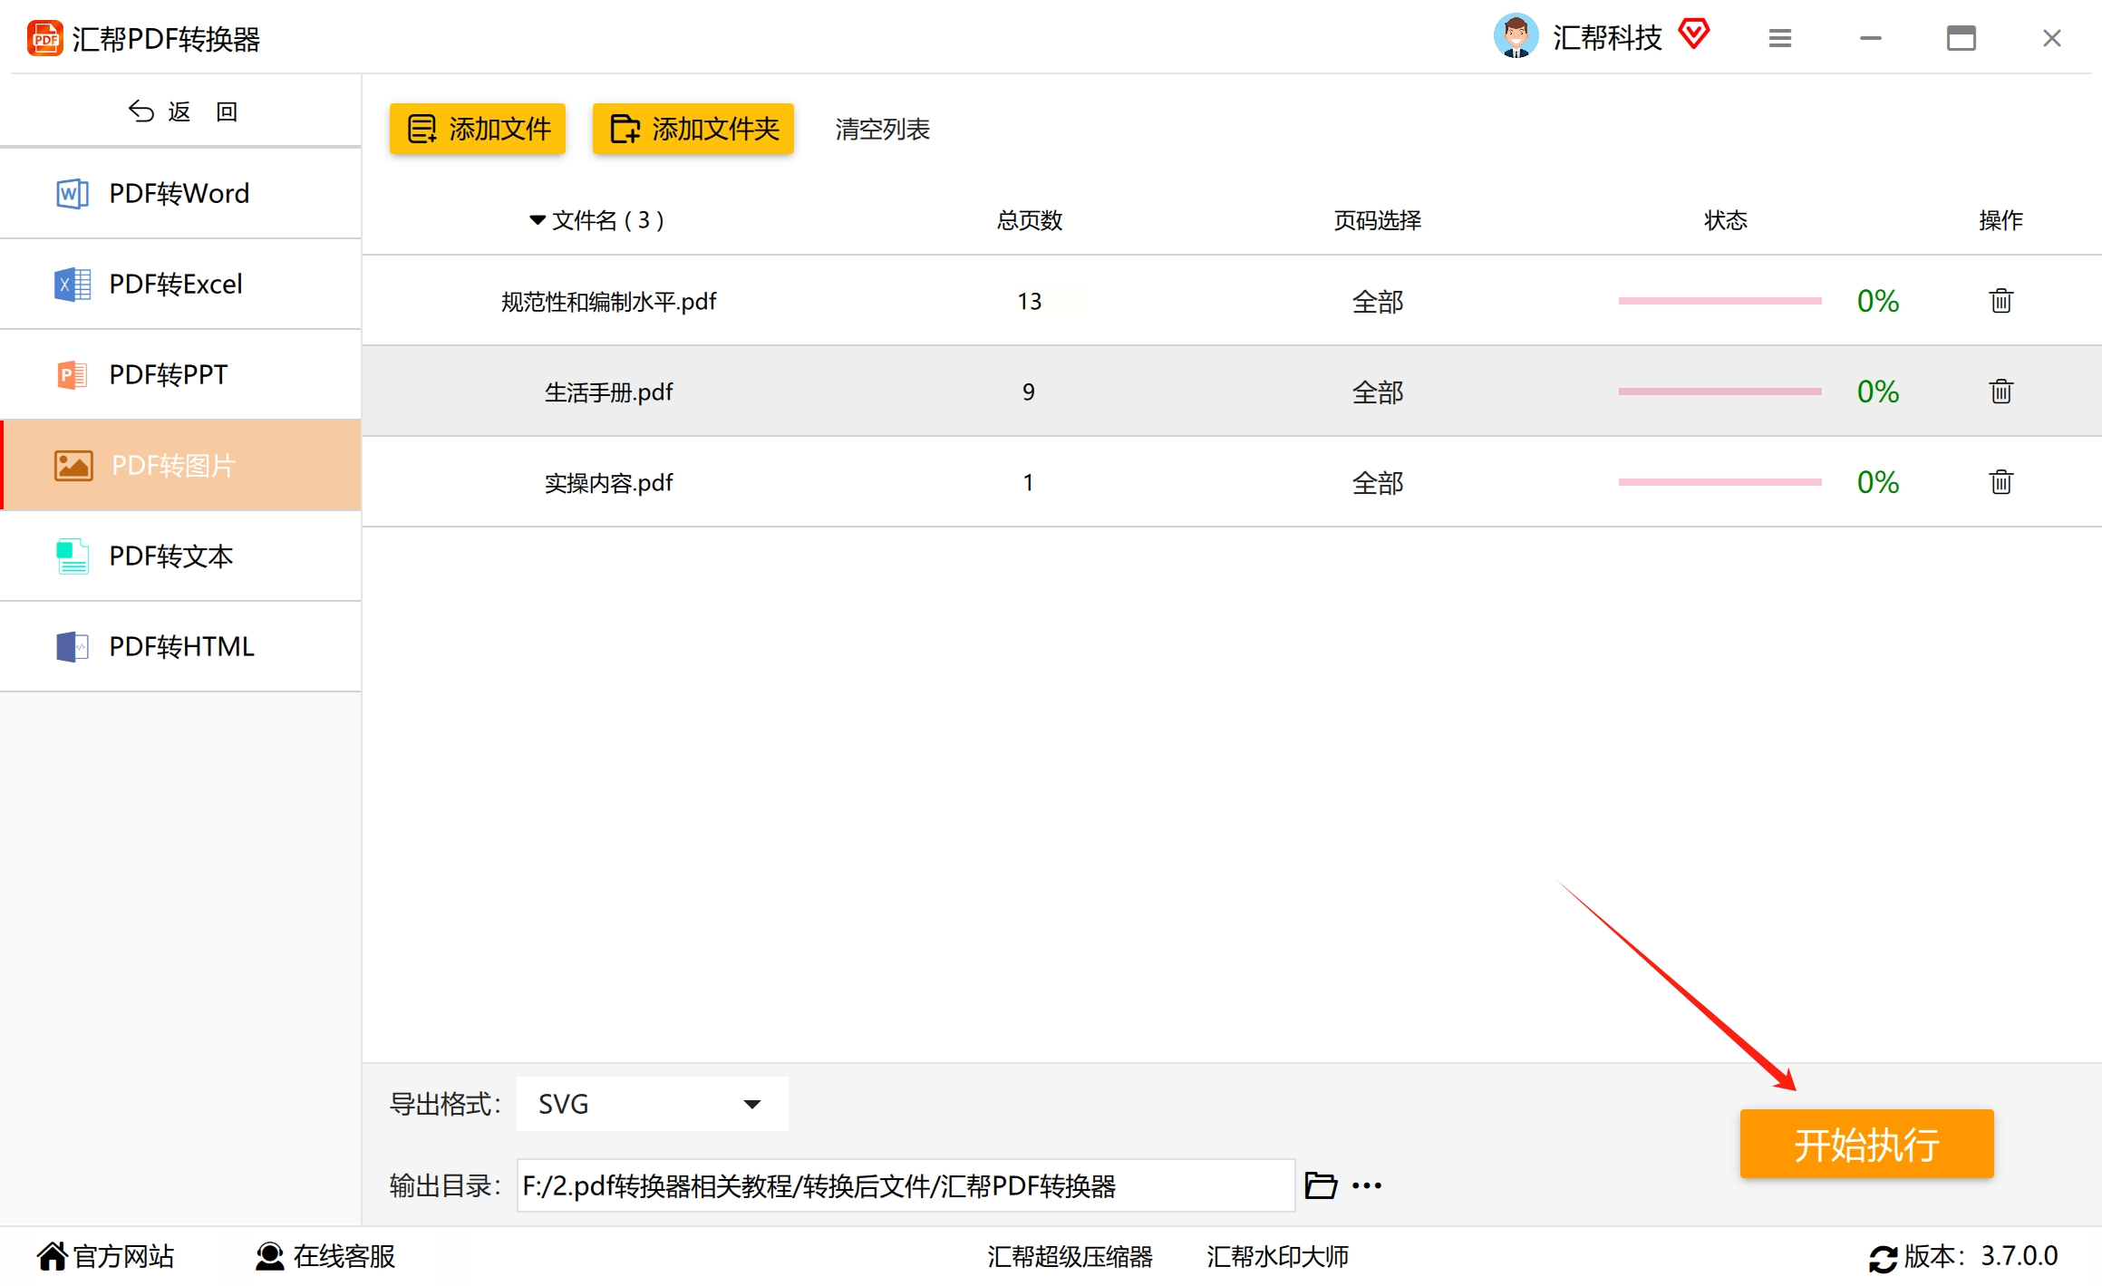This screenshot has height=1286, width=2102.
Task: Switch to PDF转Word tab
Action: click(x=180, y=193)
